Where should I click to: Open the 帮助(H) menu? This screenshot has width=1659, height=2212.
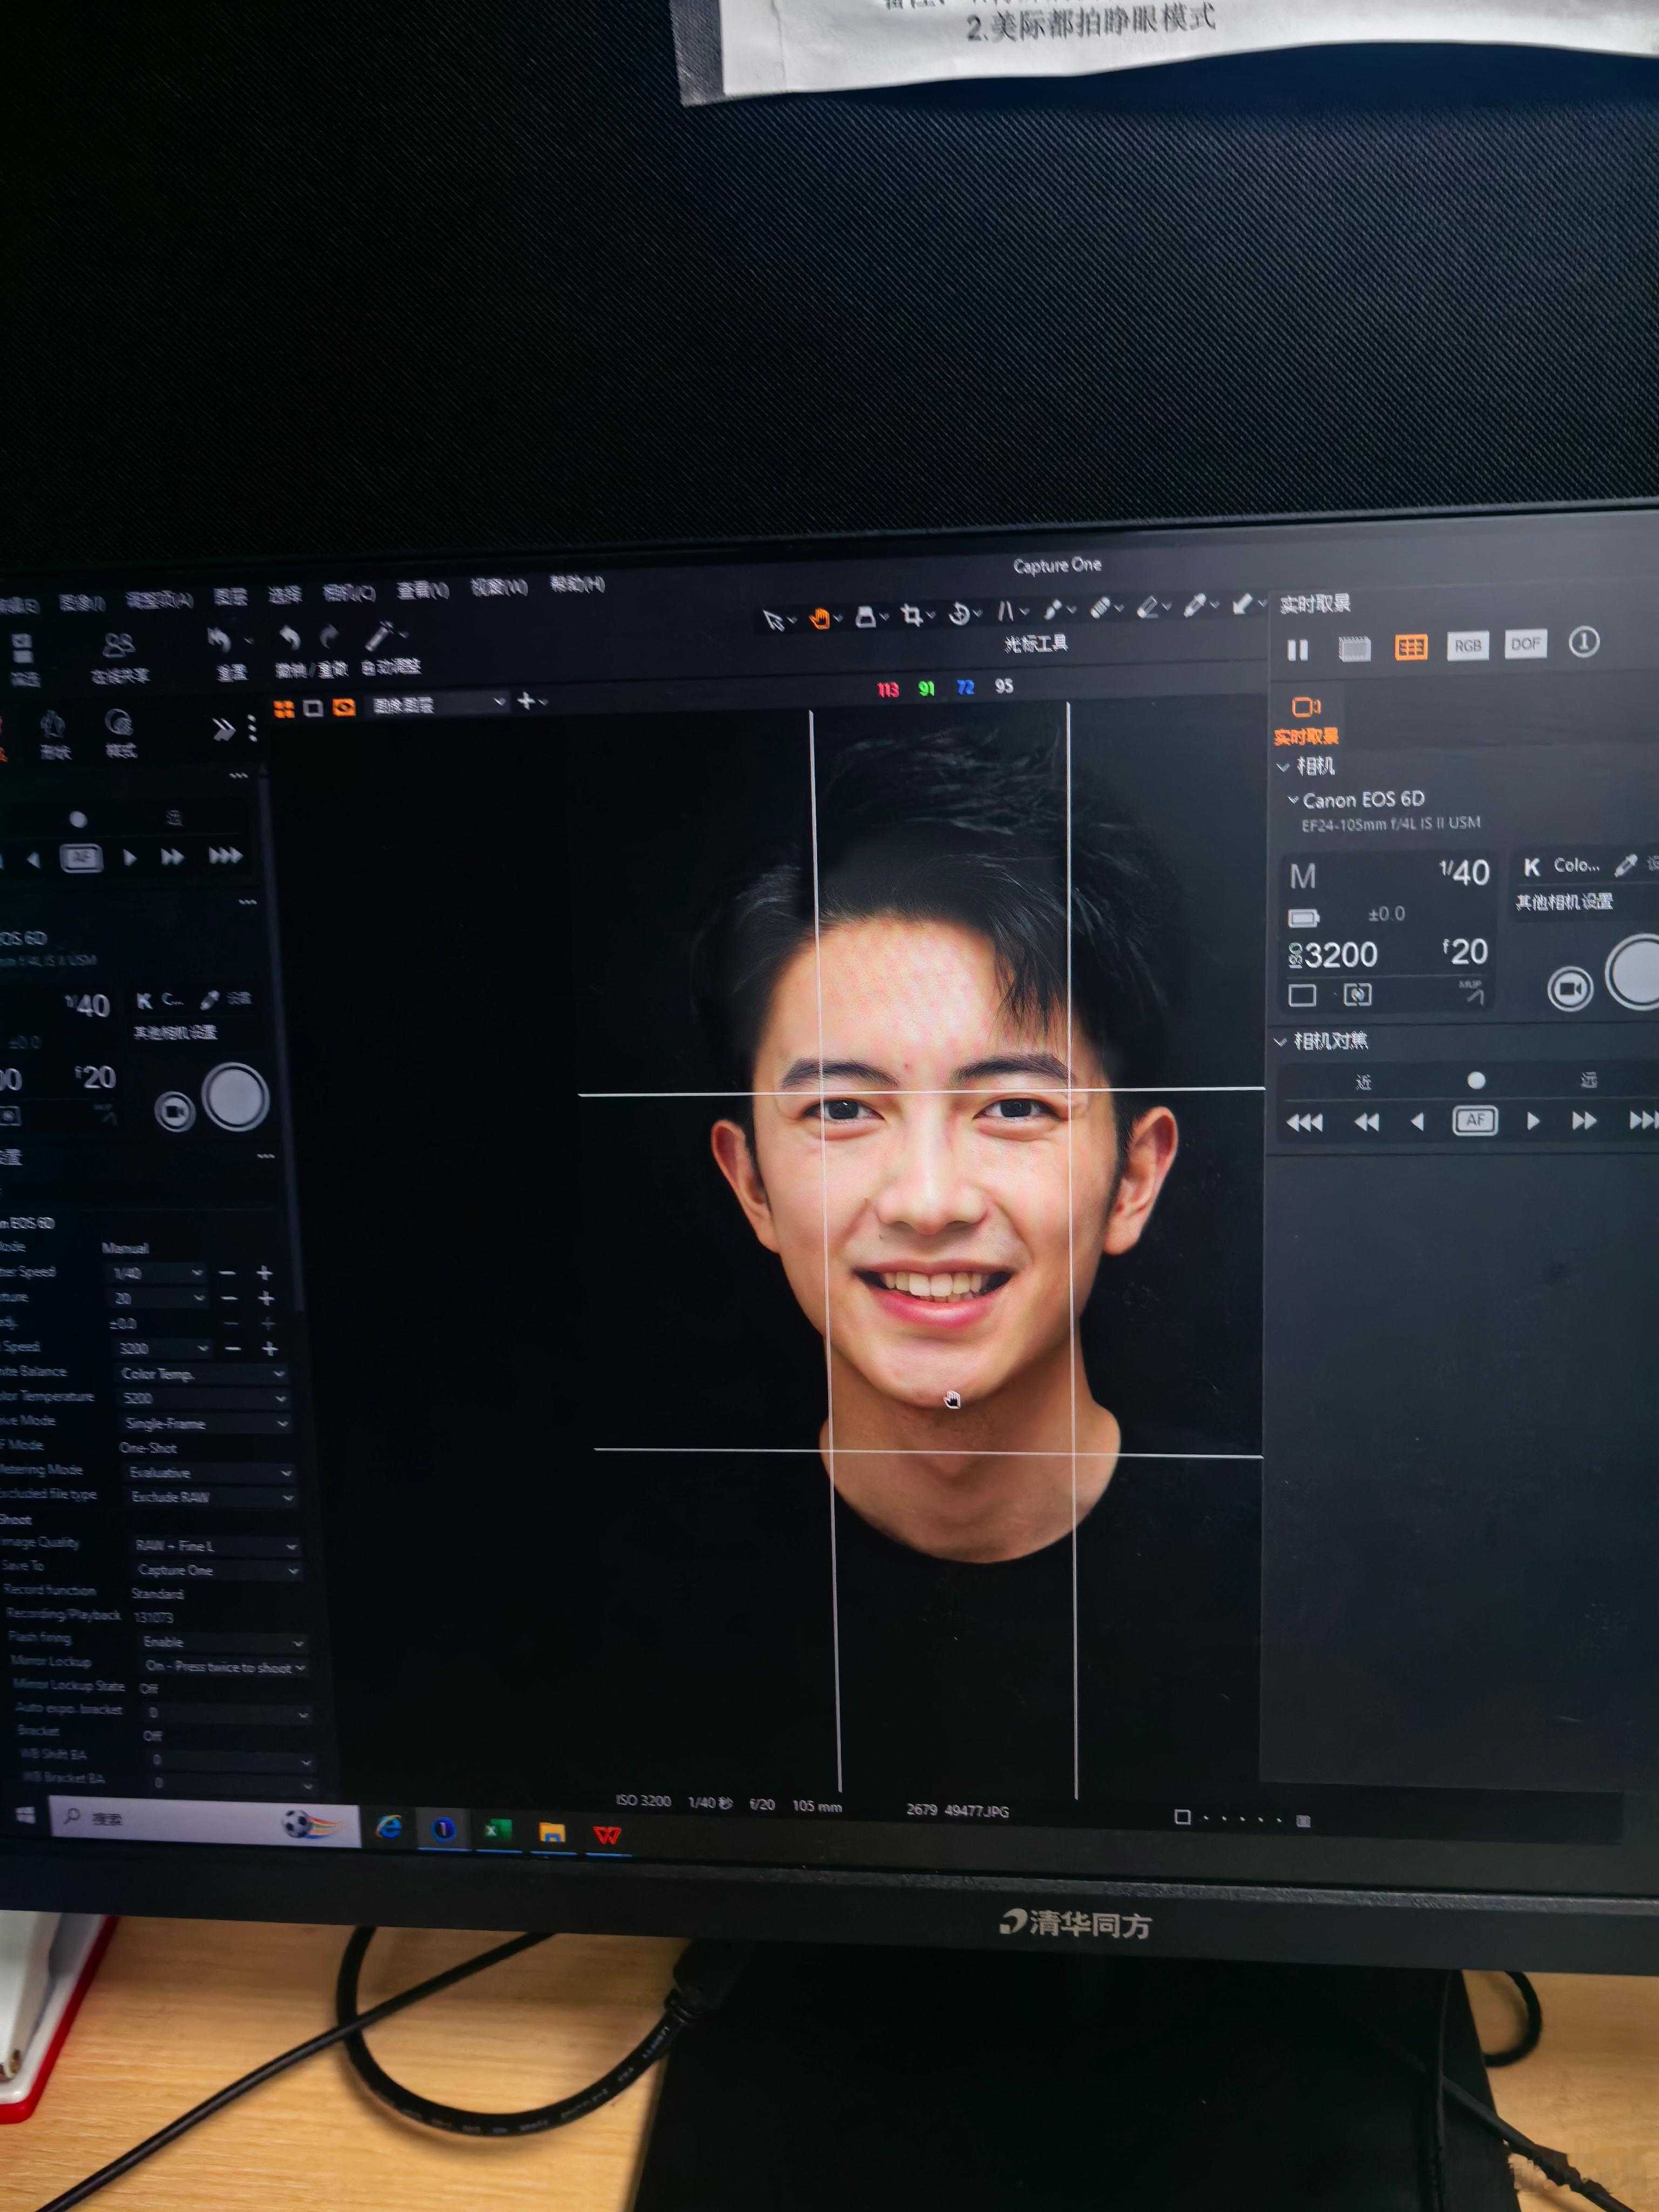pos(577,583)
